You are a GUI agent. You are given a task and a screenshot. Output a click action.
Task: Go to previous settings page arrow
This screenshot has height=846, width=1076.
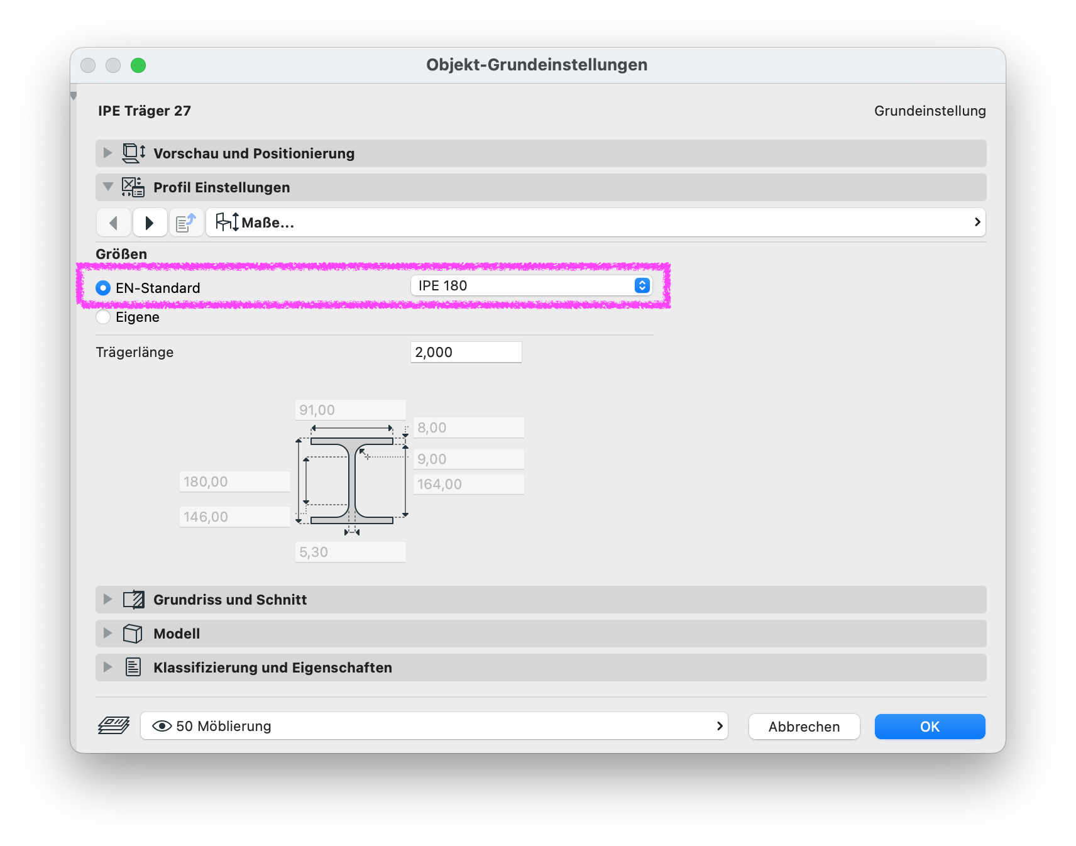pyautogui.click(x=114, y=222)
